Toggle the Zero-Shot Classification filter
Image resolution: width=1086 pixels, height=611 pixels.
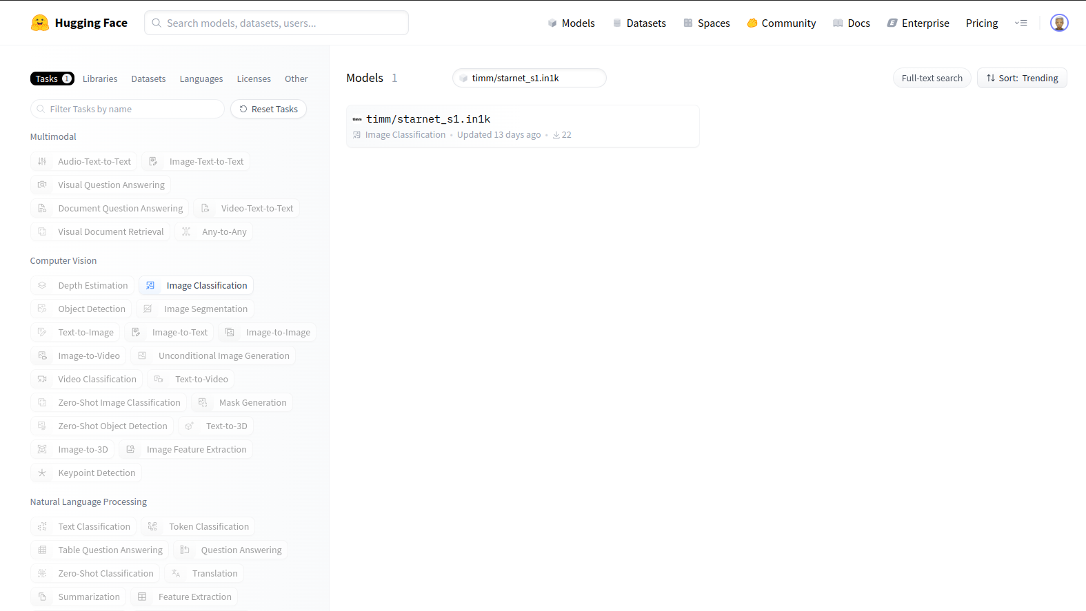click(x=95, y=573)
